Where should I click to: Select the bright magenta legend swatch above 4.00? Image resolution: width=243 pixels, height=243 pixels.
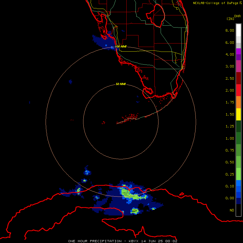[x=238, y=51]
